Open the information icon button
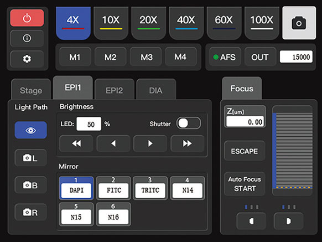The width and height of the screenshot is (322, 242). tap(27, 38)
